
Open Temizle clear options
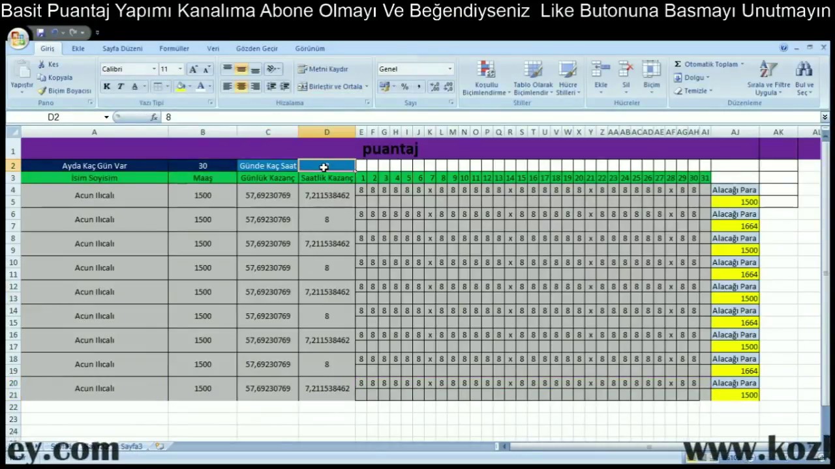[693, 91]
